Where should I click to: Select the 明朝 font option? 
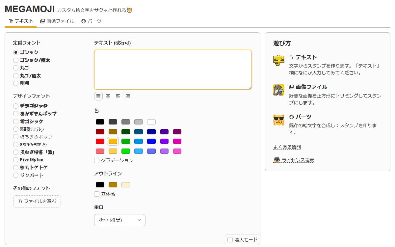pos(16,83)
